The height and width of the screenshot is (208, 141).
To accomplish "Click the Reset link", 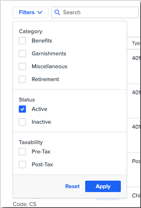I will 73,186.
